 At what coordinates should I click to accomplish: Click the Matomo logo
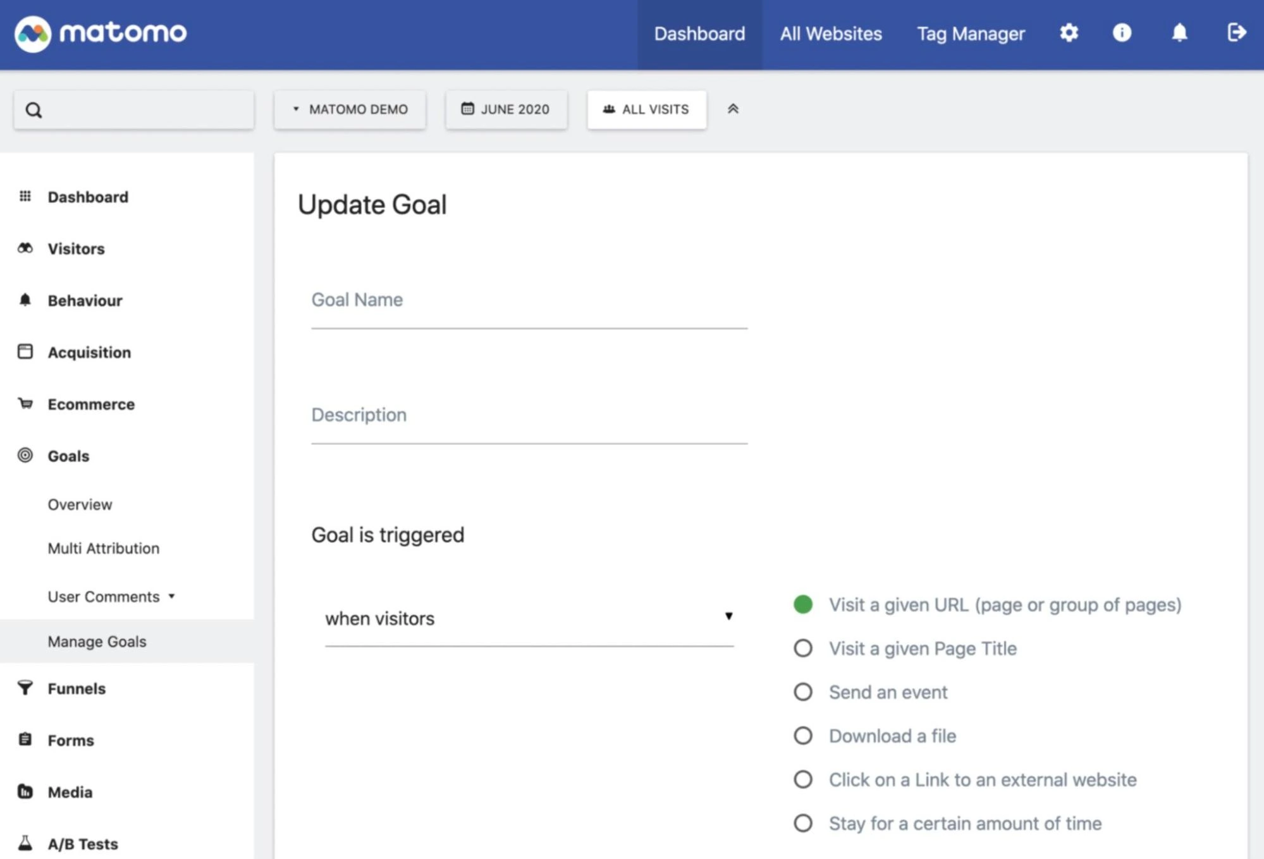(100, 33)
